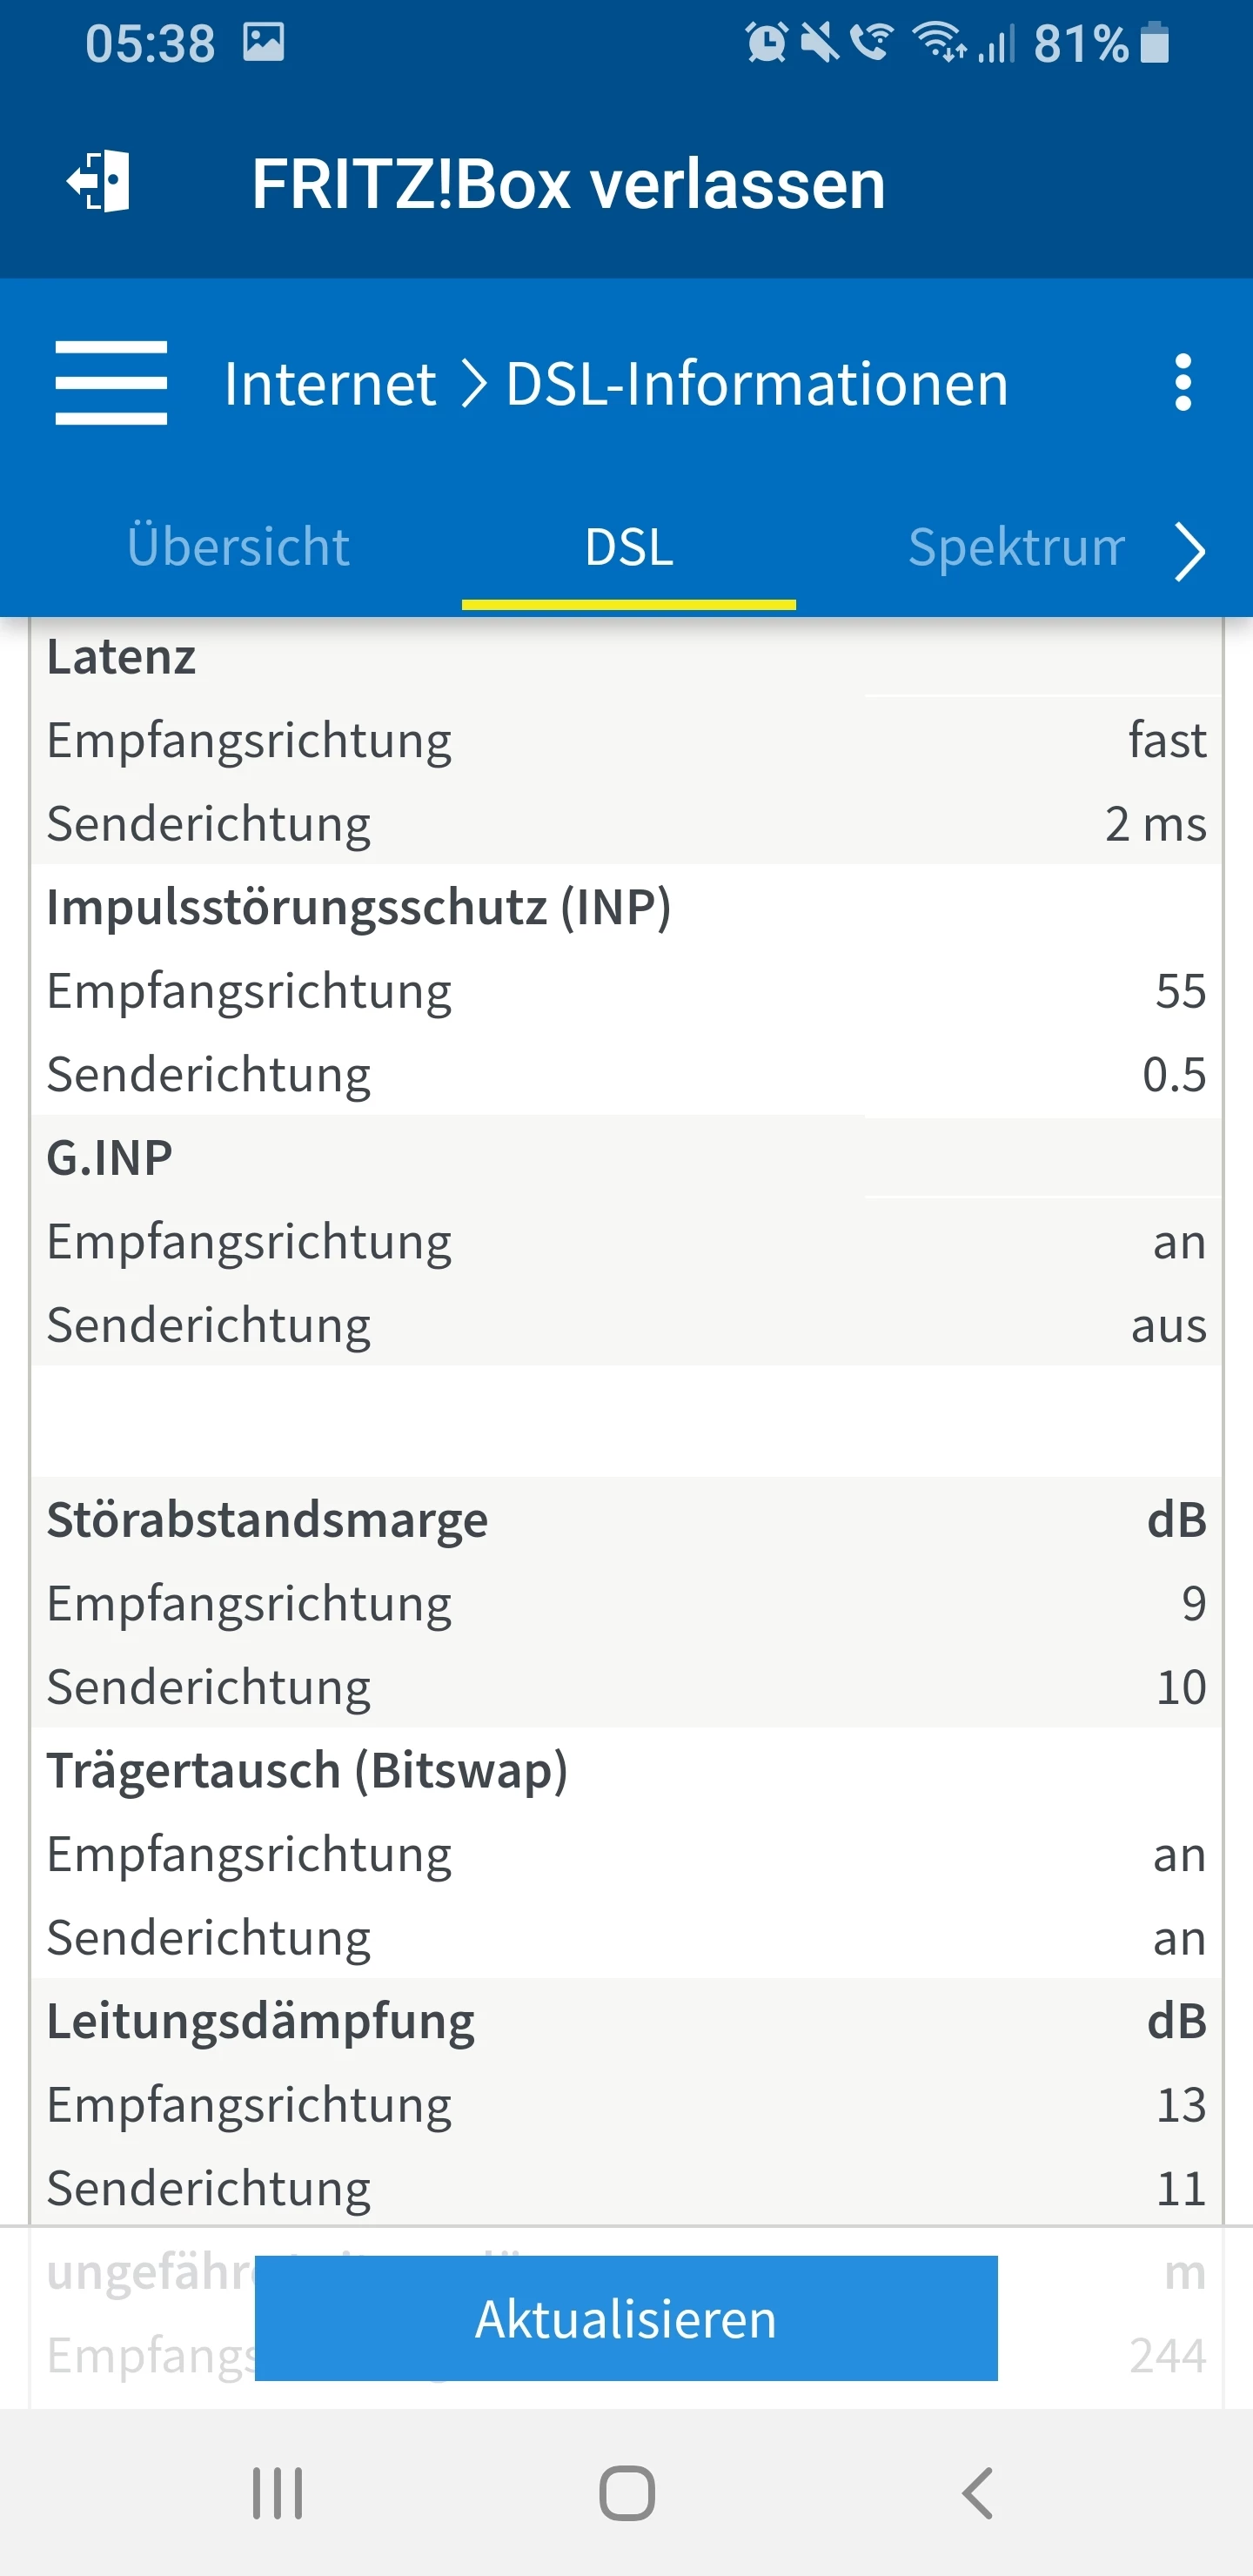Open the three-dot overflow menu

(1183, 382)
